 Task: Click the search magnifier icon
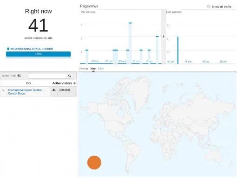tap(70, 76)
